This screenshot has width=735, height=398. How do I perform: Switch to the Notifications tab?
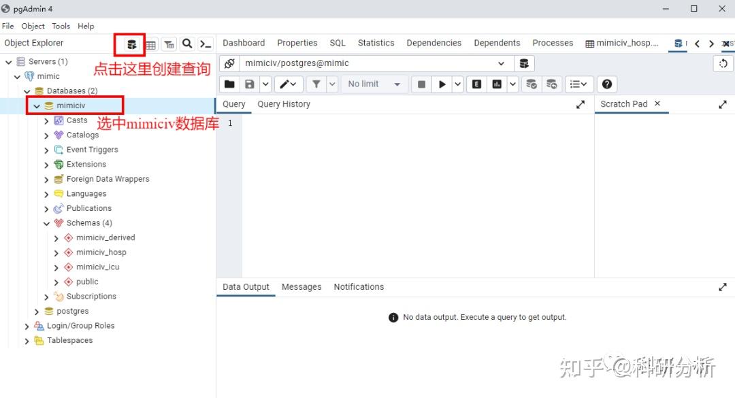(359, 287)
